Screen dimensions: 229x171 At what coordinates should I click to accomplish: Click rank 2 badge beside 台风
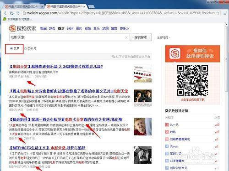(167, 132)
